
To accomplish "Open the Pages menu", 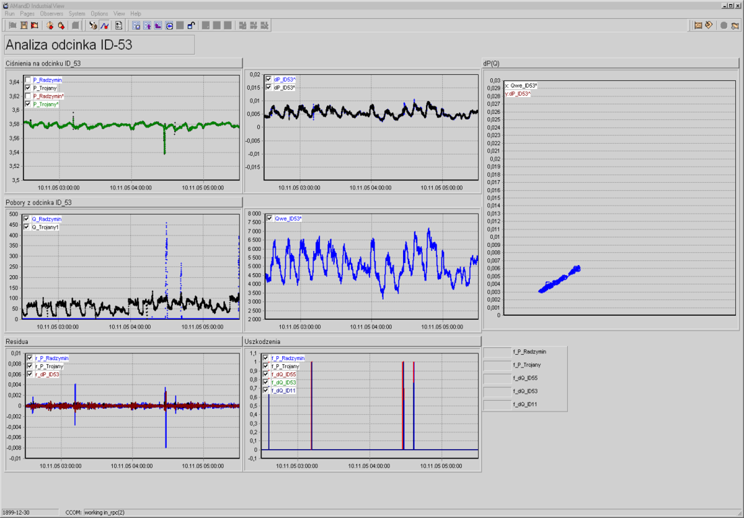I will (x=27, y=13).
